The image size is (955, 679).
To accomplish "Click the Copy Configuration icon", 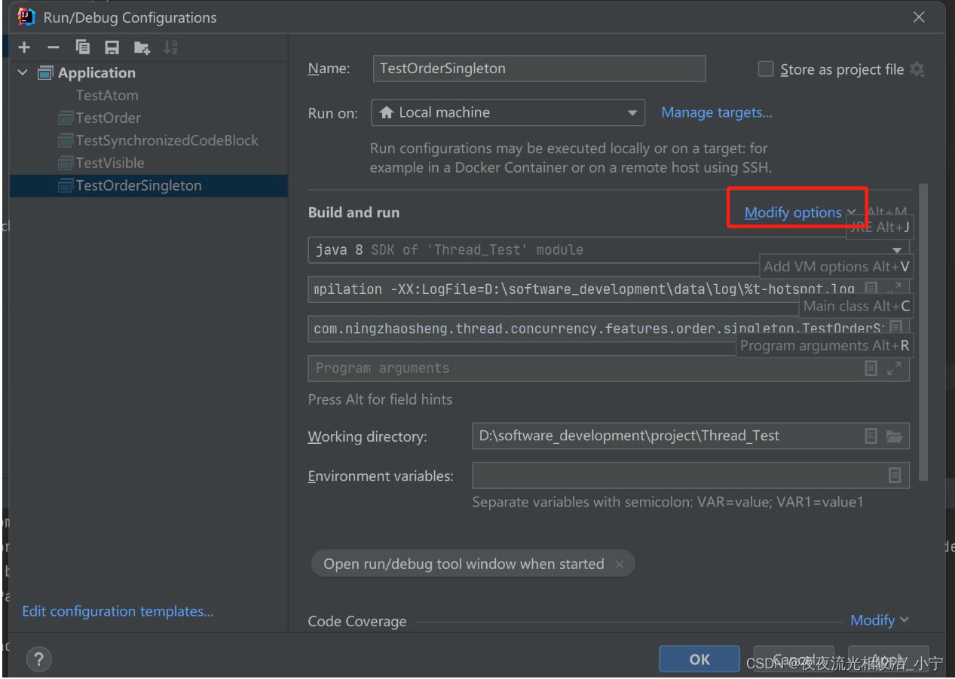I will tap(83, 47).
